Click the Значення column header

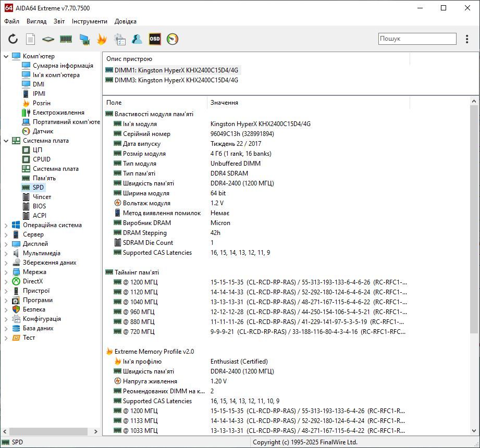(309, 103)
